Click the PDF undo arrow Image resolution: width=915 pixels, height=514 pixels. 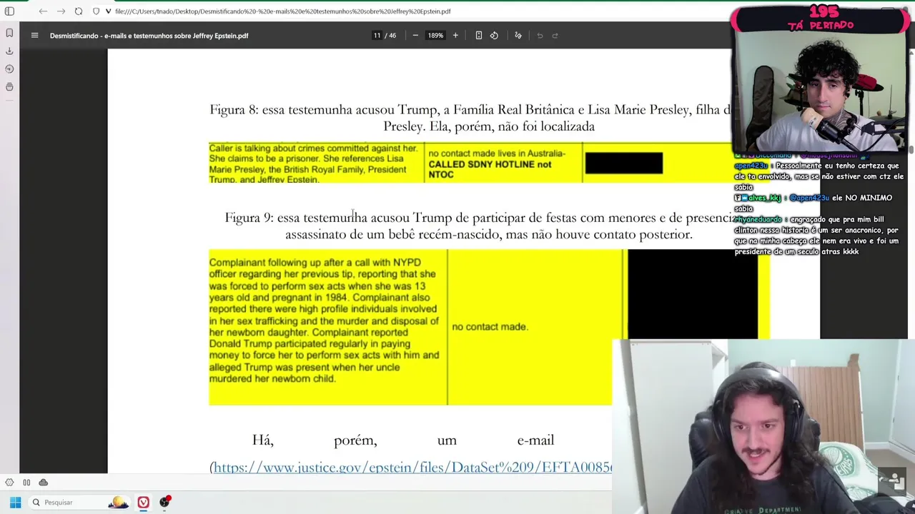540,35
